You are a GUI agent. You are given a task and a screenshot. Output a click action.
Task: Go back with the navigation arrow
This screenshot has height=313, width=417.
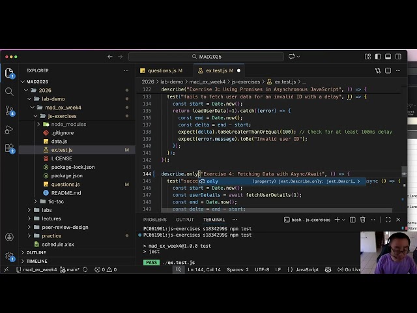(x=110, y=57)
